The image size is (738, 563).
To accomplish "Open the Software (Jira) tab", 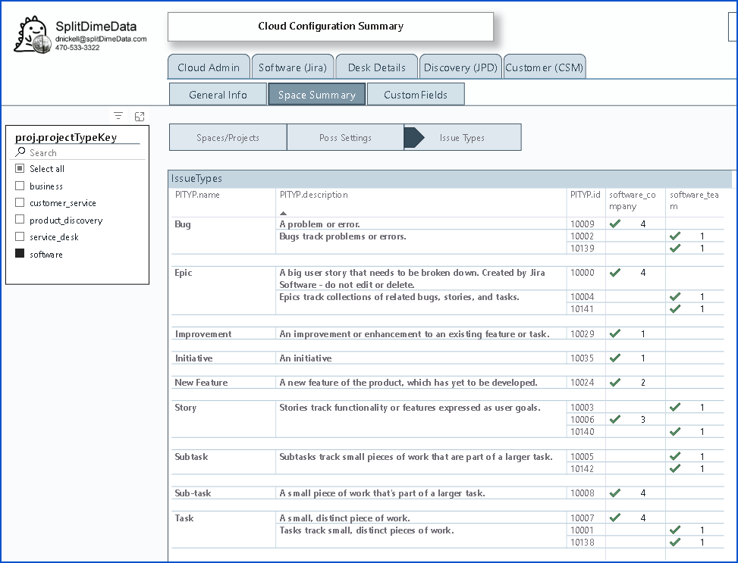I will 293,67.
